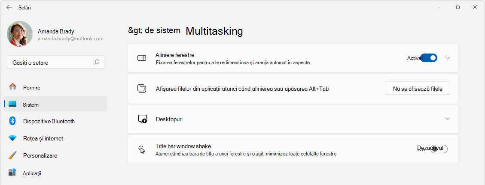Viewport: 485px width, 185px height.
Task: Click the Bluetooth icon in sidebar
Action: tap(12, 121)
